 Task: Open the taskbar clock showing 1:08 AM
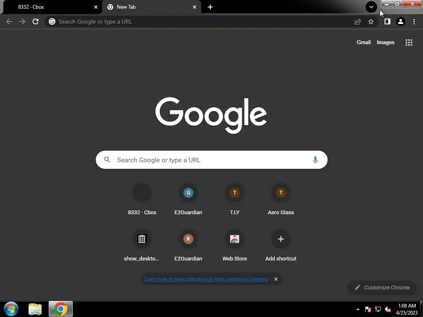(407, 309)
